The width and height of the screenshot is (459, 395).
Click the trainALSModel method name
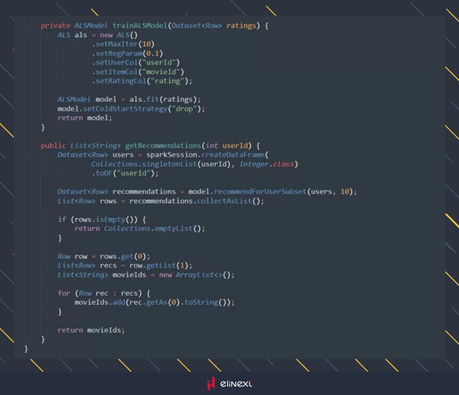pos(140,26)
